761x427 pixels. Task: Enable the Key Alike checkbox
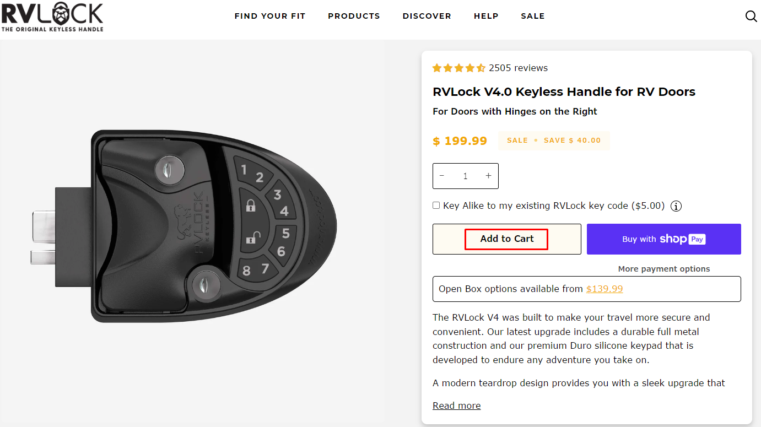pyautogui.click(x=436, y=206)
